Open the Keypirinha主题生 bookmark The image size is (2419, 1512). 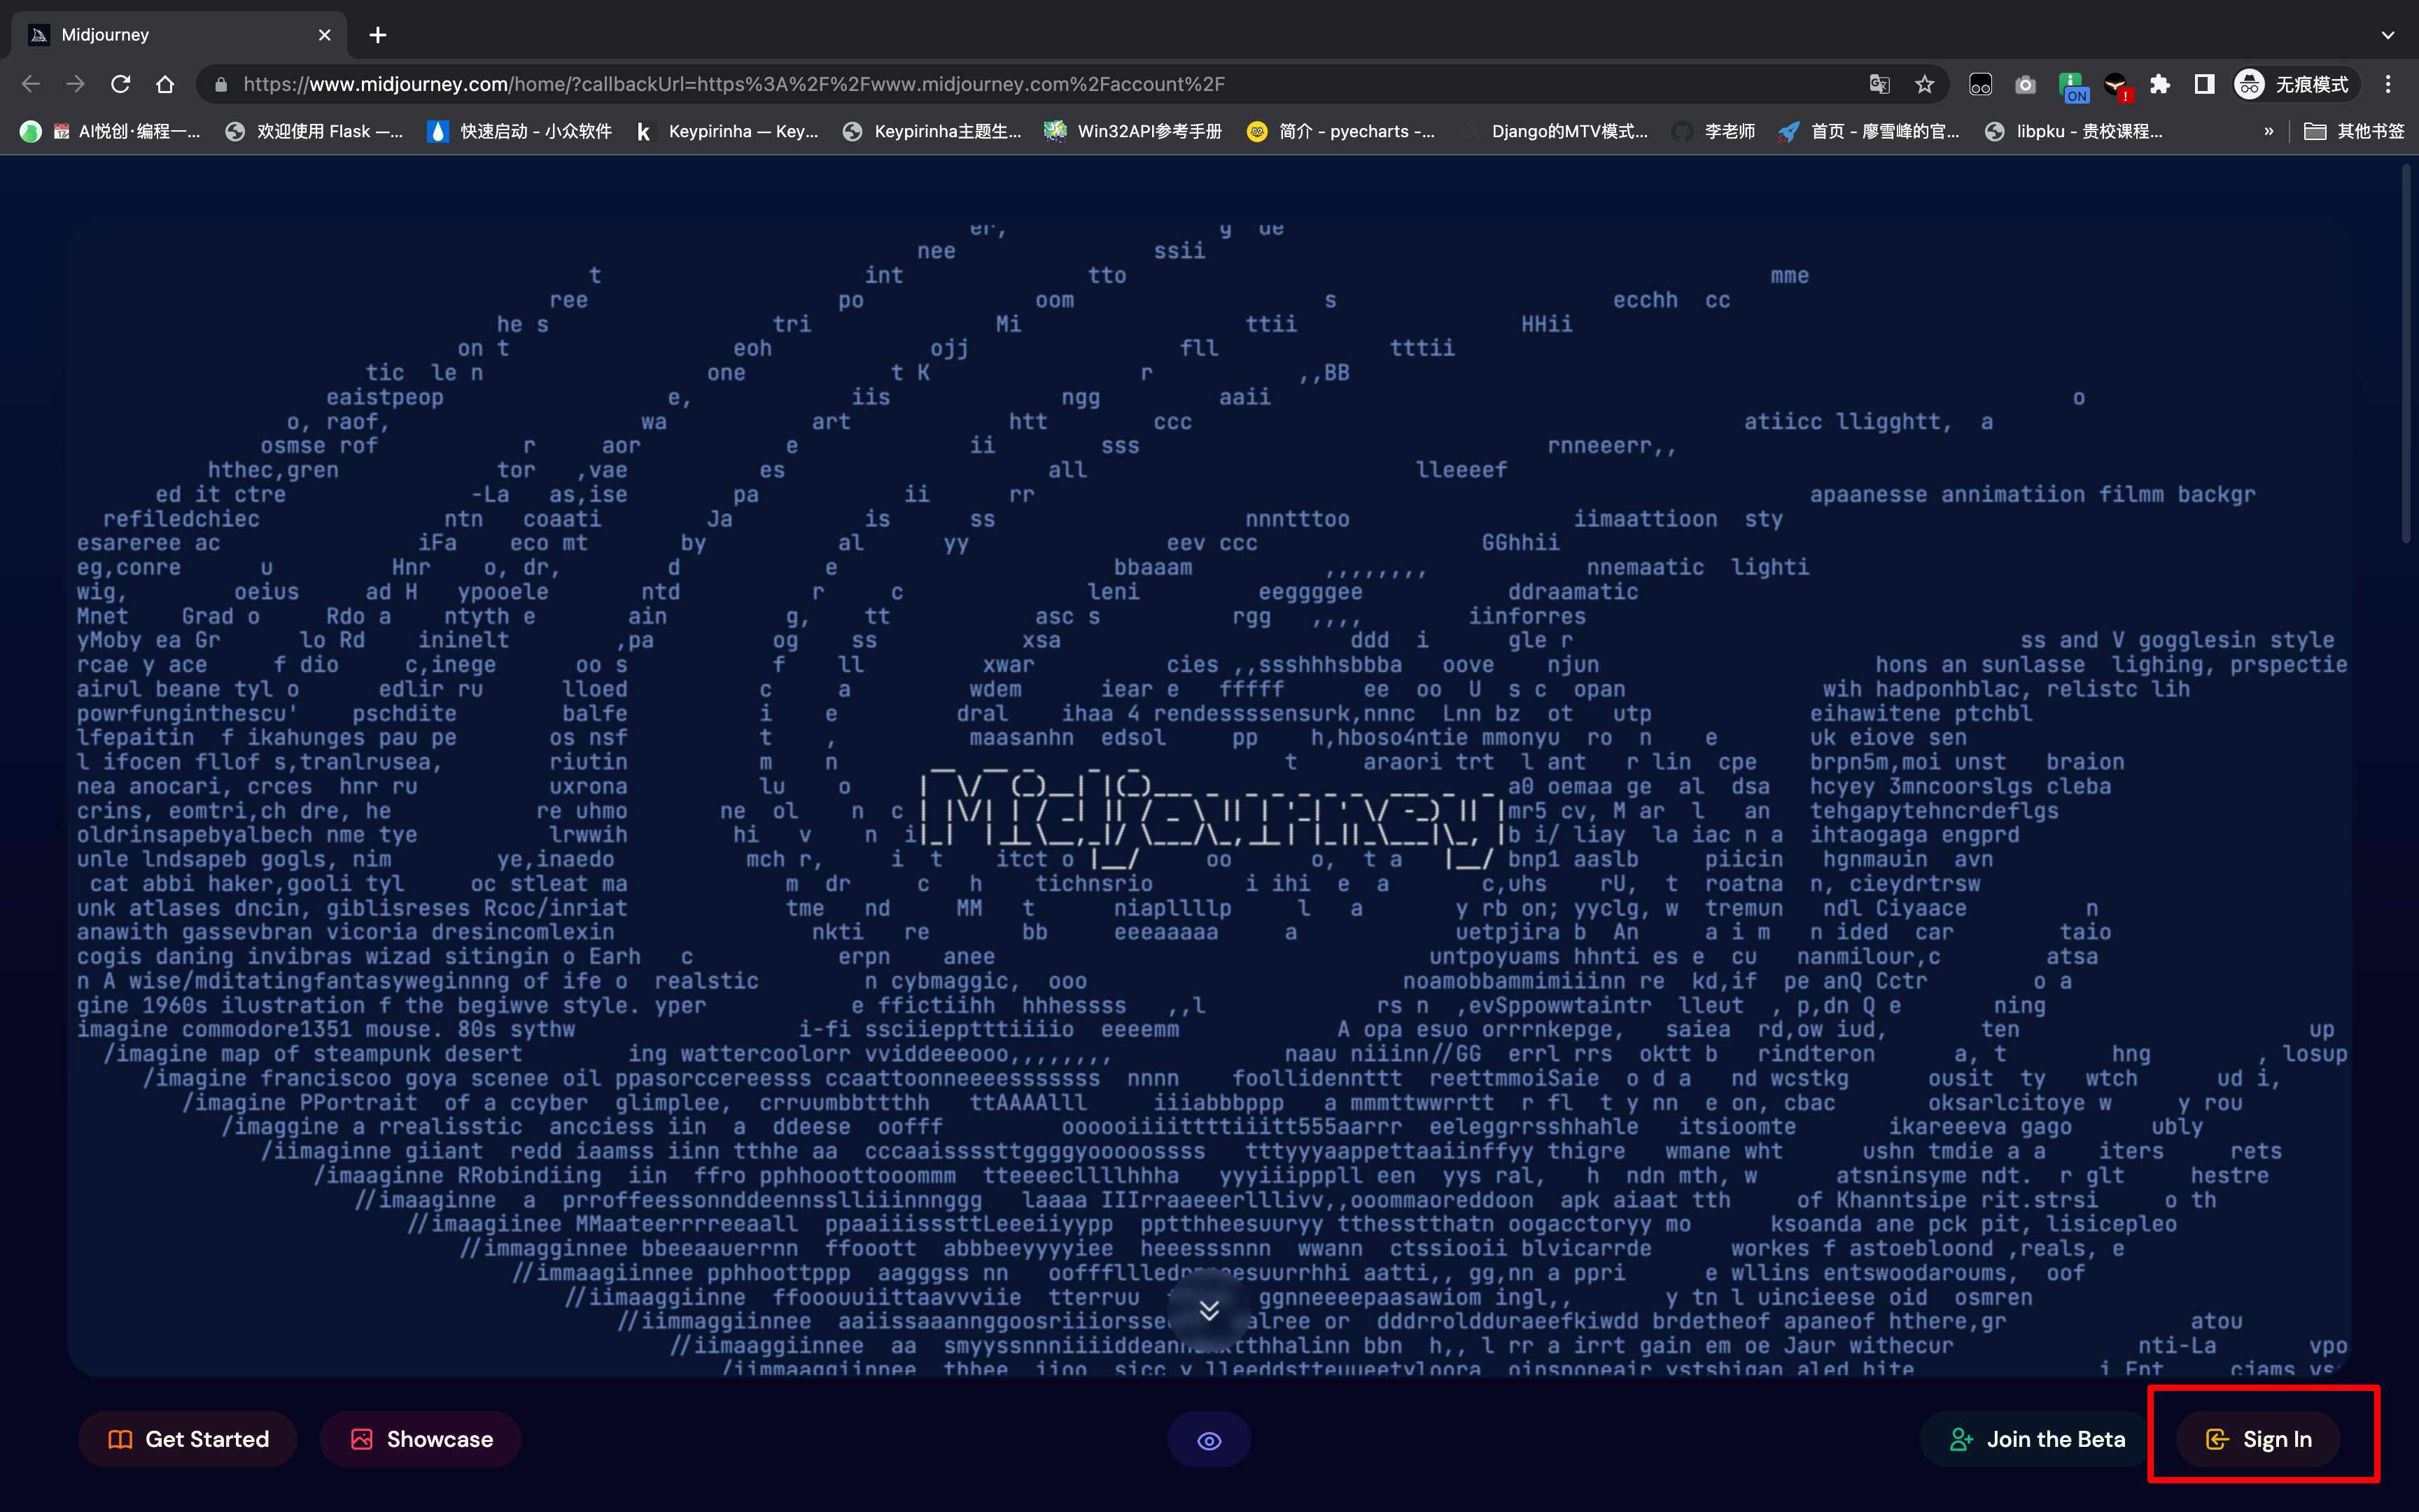pyautogui.click(x=932, y=131)
